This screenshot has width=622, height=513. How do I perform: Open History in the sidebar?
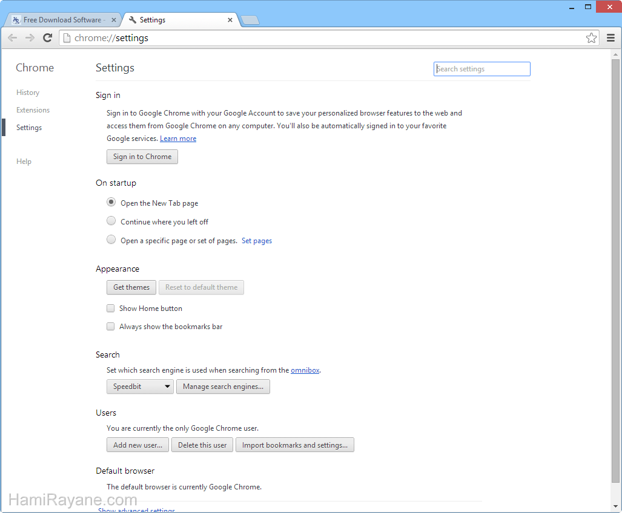pyautogui.click(x=28, y=93)
